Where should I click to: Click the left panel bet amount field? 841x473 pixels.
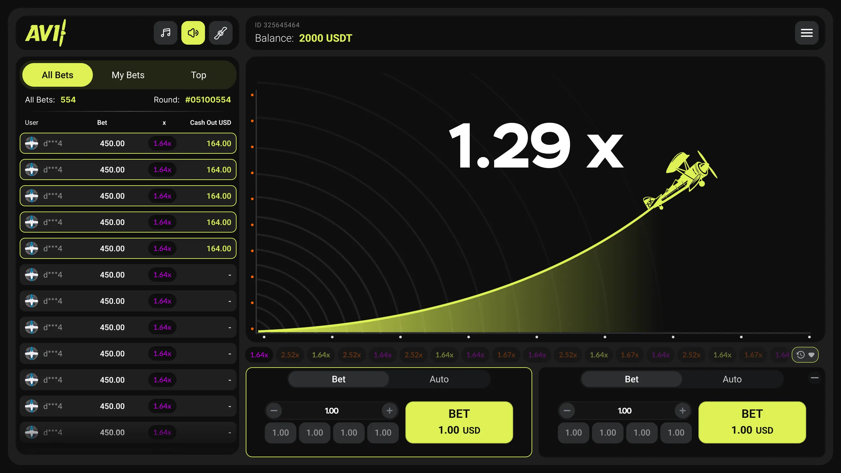pos(332,411)
